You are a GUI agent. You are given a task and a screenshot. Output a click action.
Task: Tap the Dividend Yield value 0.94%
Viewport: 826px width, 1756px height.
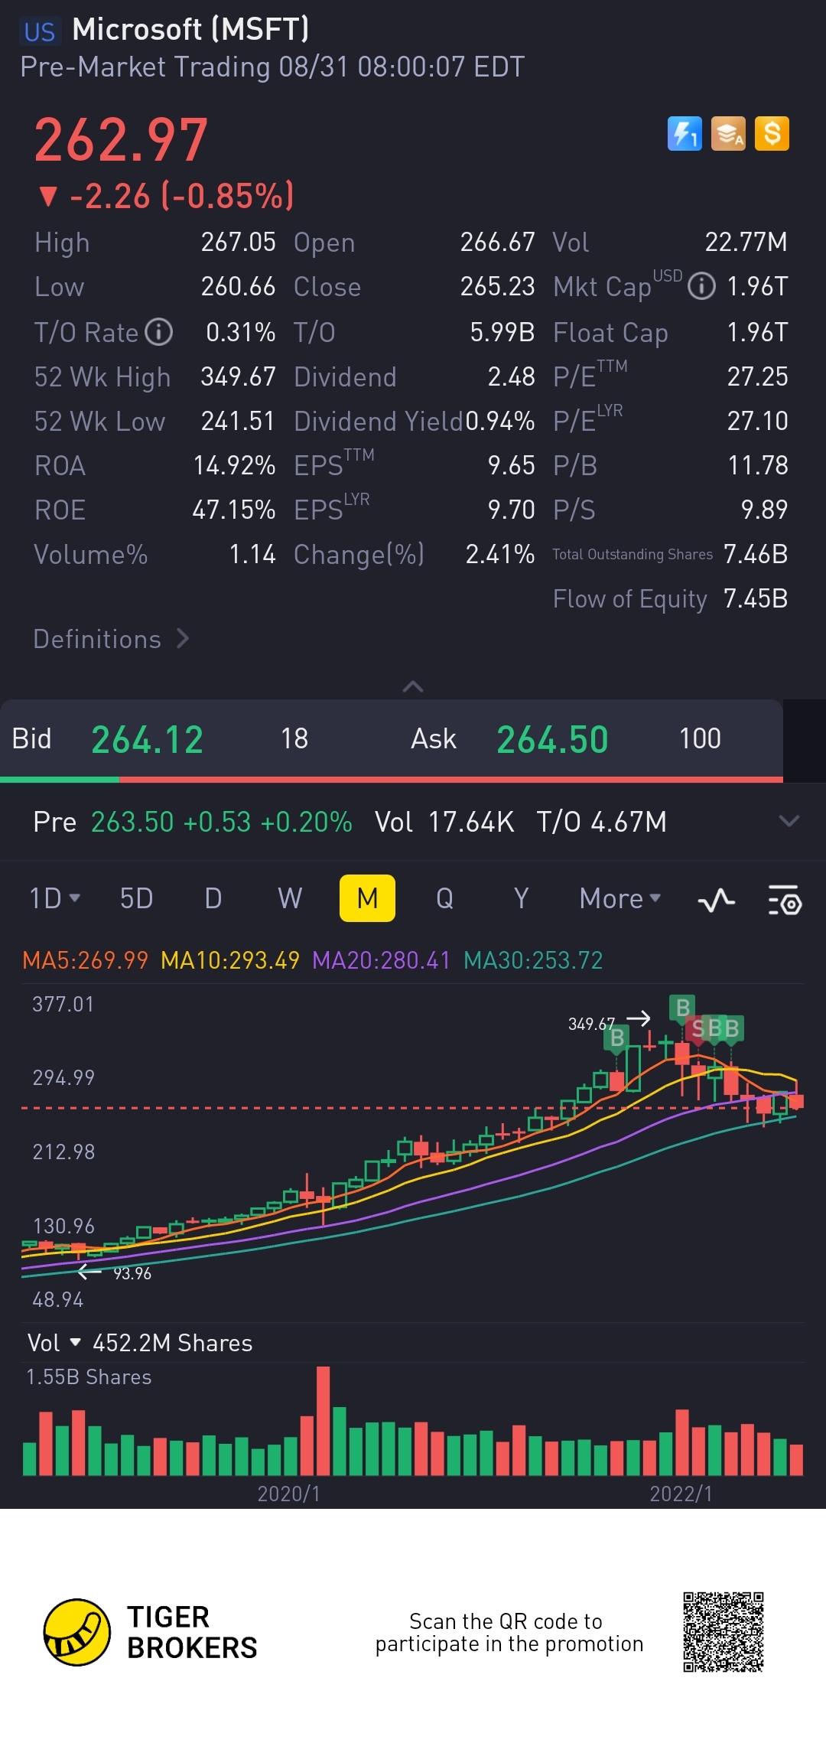click(x=500, y=421)
